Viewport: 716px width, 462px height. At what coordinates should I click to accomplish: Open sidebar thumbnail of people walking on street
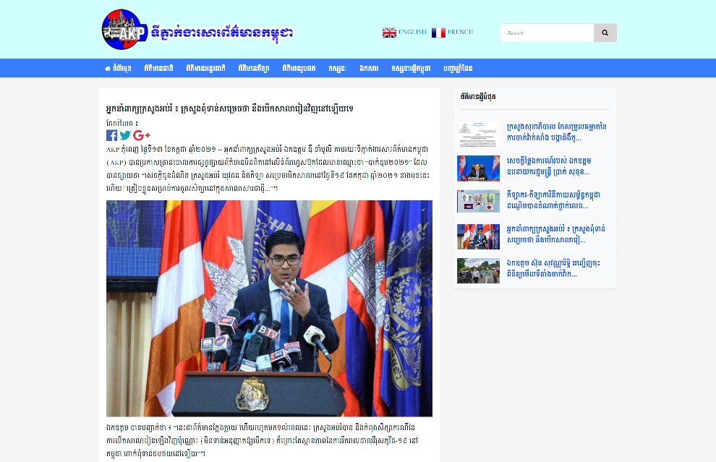click(x=478, y=270)
